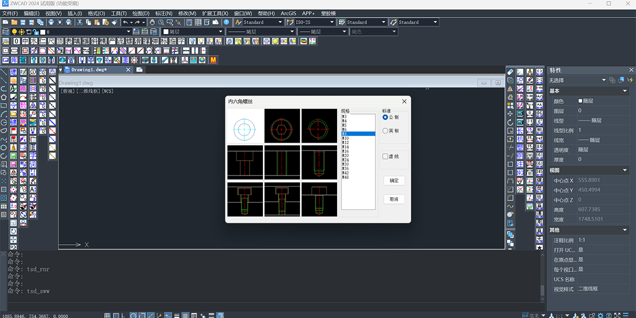Viewport: 636px width, 318px height.
Task: Open the 绘图(D) menu
Action: [x=140, y=13]
